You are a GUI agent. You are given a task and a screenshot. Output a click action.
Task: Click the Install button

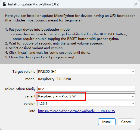pos(107,122)
